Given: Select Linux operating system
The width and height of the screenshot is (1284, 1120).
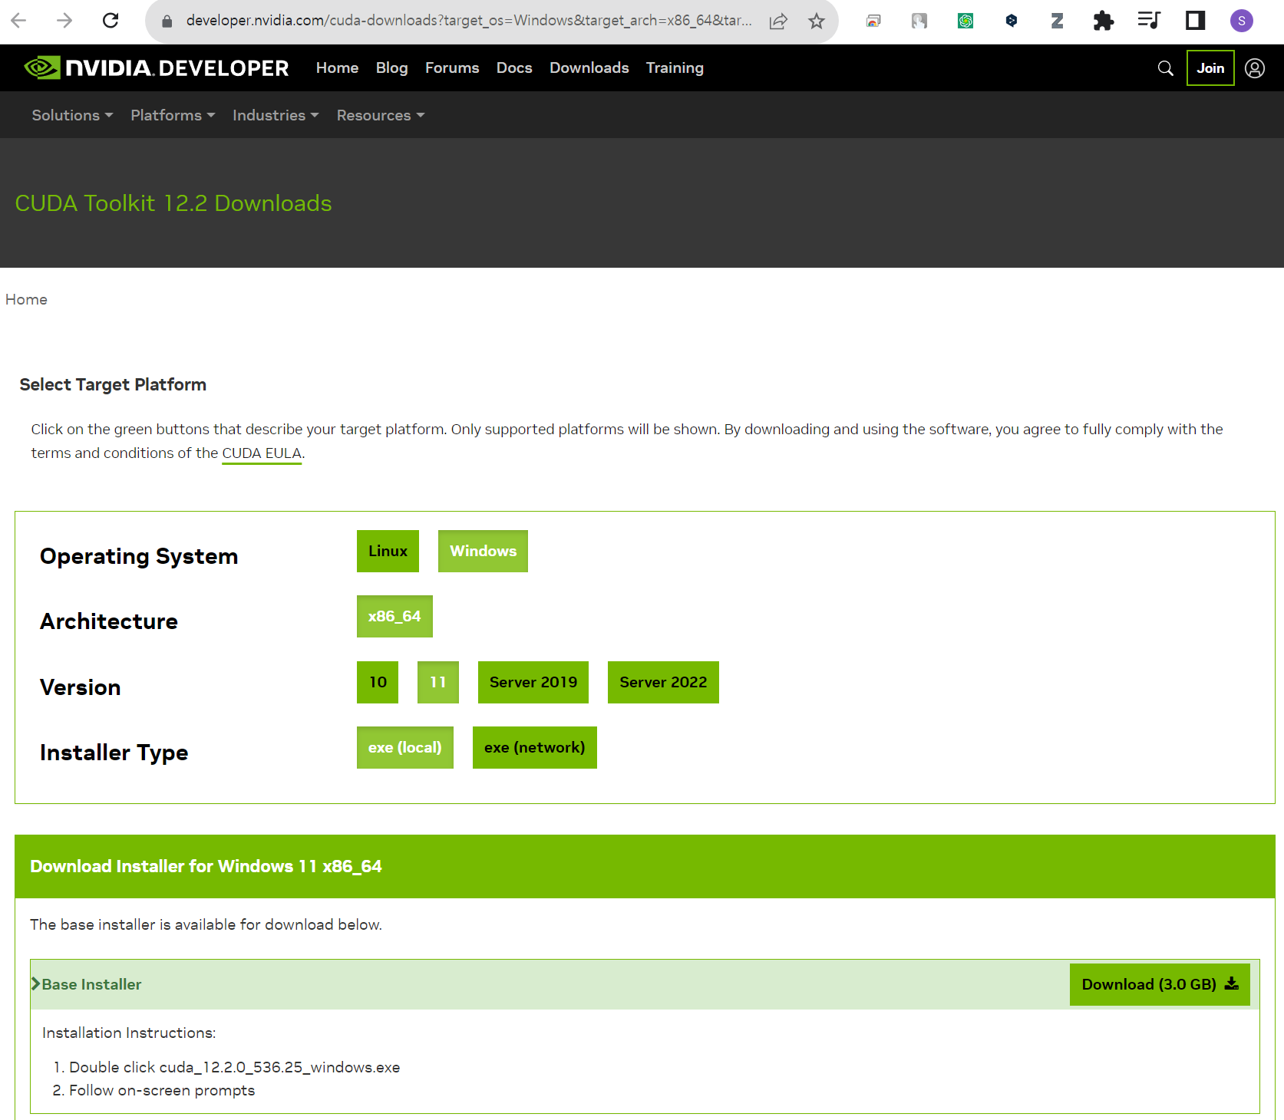Looking at the screenshot, I should (x=388, y=552).
